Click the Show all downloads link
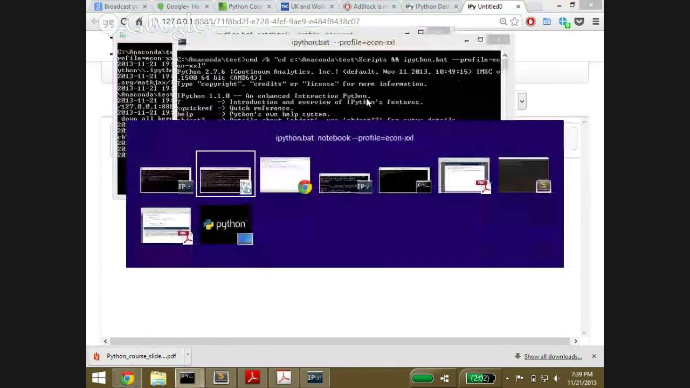The height and width of the screenshot is (388, 690). tap(553, 356)
